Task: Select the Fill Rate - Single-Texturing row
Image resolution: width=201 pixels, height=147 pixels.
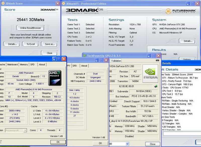Action: [177, 101]
